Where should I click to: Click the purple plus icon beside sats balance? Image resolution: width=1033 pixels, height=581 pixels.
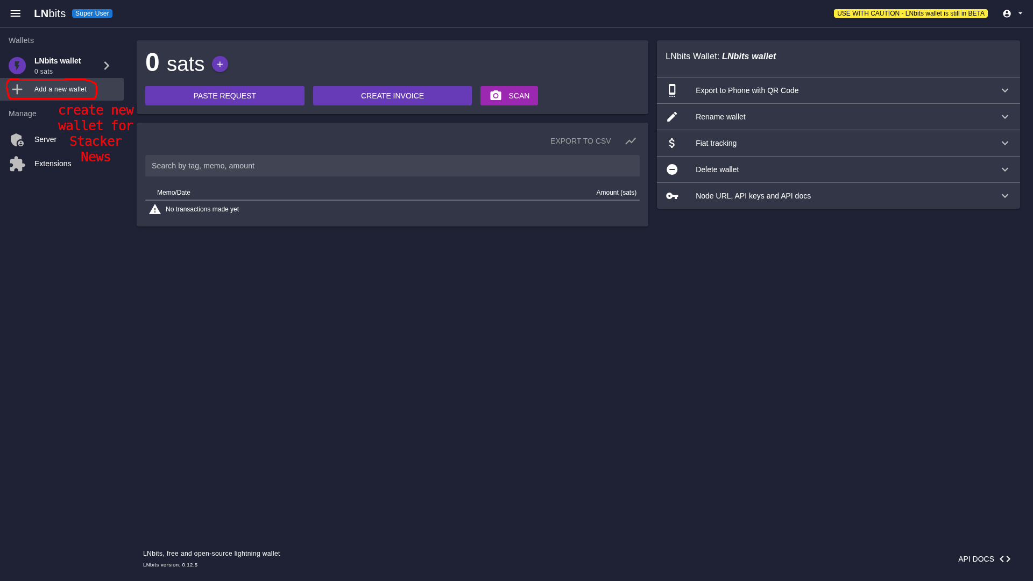tap(220, 64)
